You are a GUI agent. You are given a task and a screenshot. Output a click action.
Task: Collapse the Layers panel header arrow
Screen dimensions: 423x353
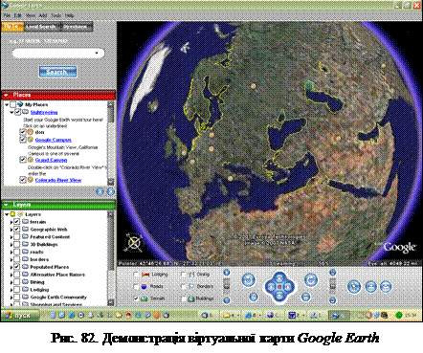(x=6, y=205)
